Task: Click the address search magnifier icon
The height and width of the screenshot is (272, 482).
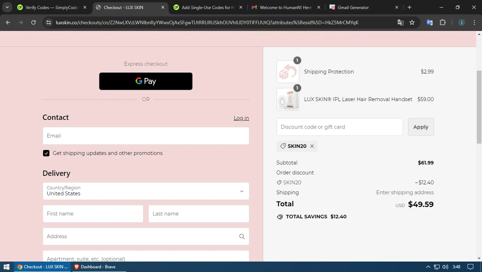Action: (242, 237)
